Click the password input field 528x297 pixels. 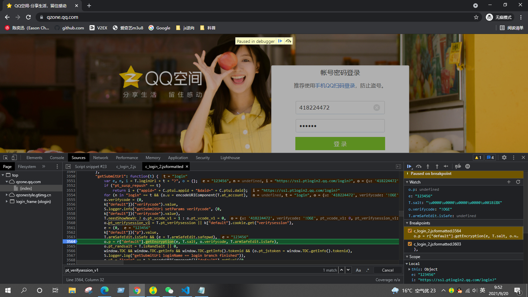click(340, 126)
